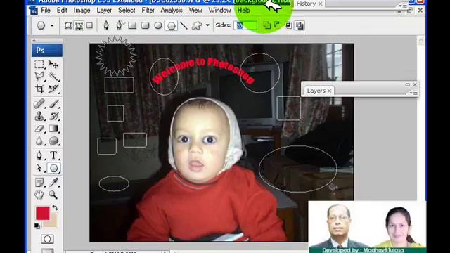Select the Type tool
The width and height of the screenshot is (450, 253).
(53, 155)
